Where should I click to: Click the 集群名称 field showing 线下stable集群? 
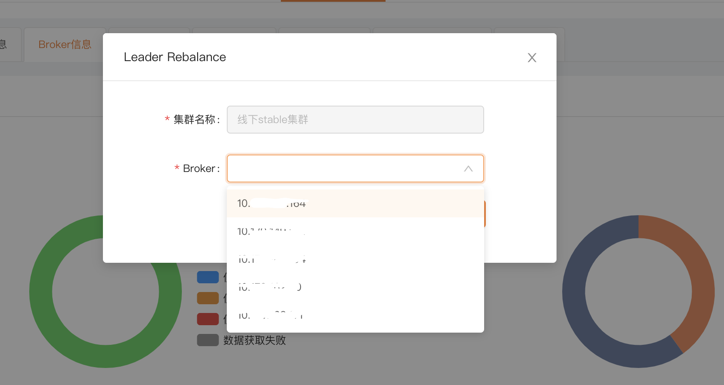click(x=355, y=120)
